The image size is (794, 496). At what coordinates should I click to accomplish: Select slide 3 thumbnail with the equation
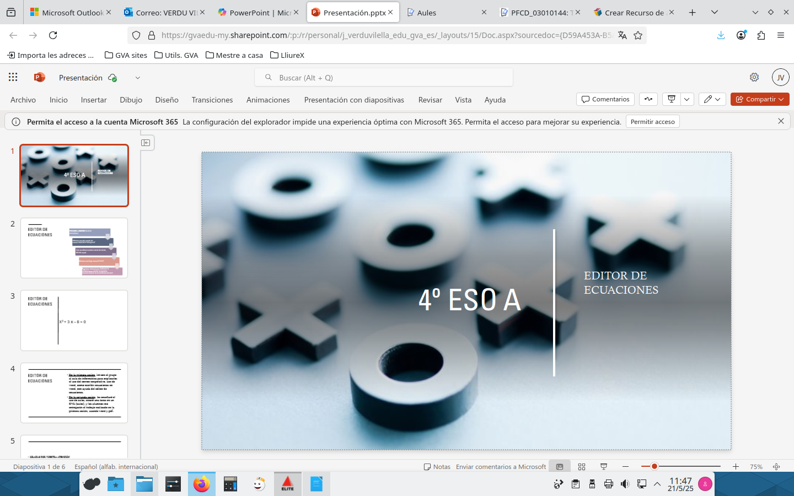point(74,320)
